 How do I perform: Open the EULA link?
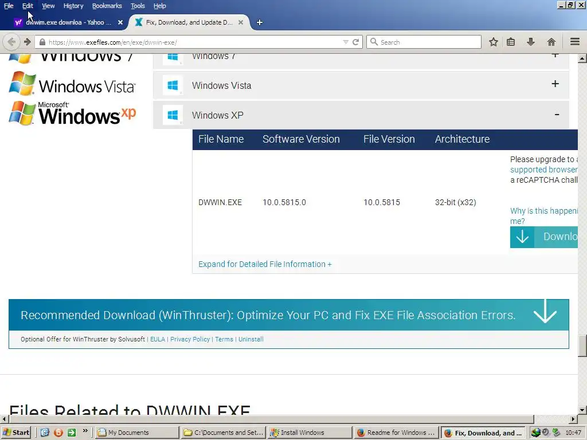[x=157, y=339]
